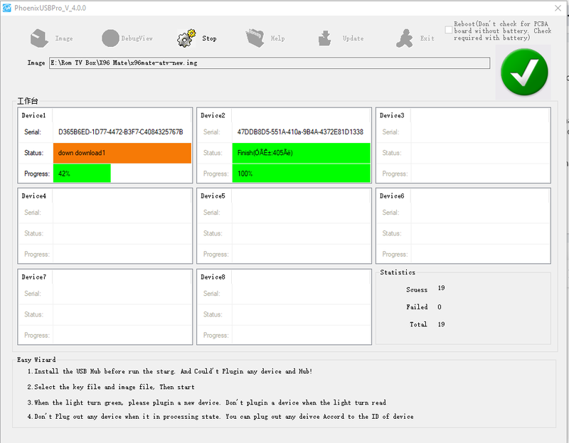The image size is (569, 443).
Task: Open the DebugView tool icon
Action: point(110,38)
